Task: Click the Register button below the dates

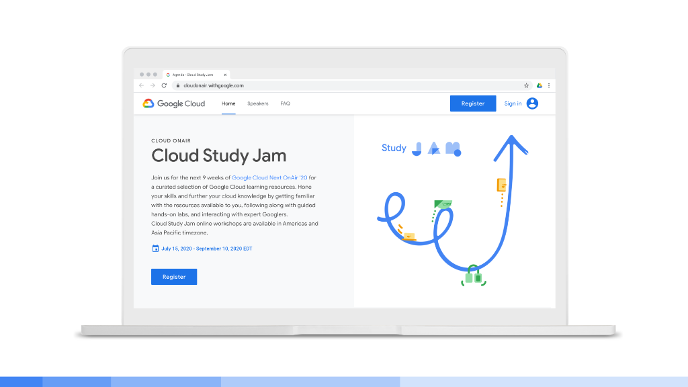Action: (x=174, y=277)
